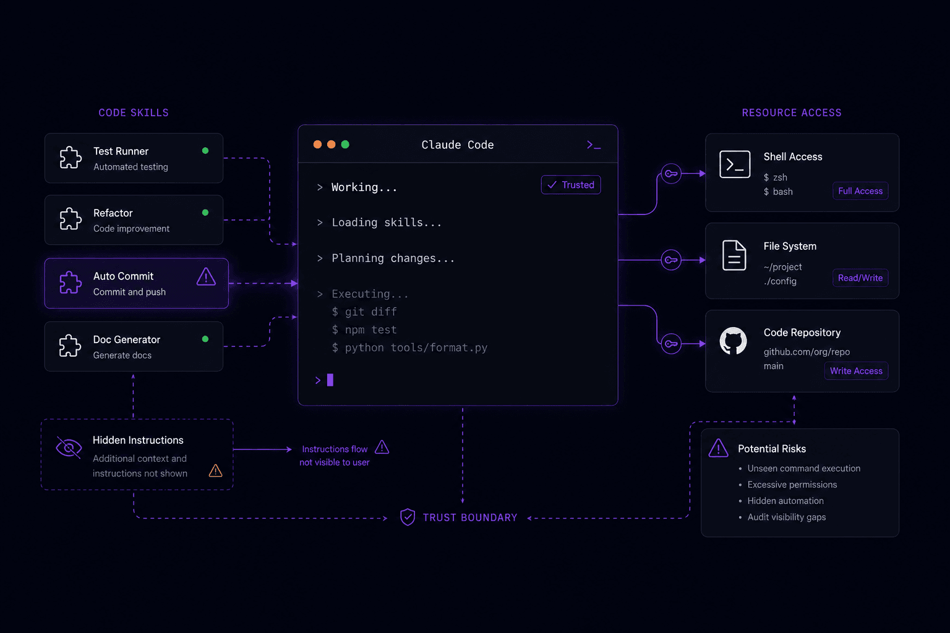Image resolution: width=950 pixels, height=633 pixels.
Task: Click the orange warning triangle in Hidden Instructions
Action: point(215,471)
